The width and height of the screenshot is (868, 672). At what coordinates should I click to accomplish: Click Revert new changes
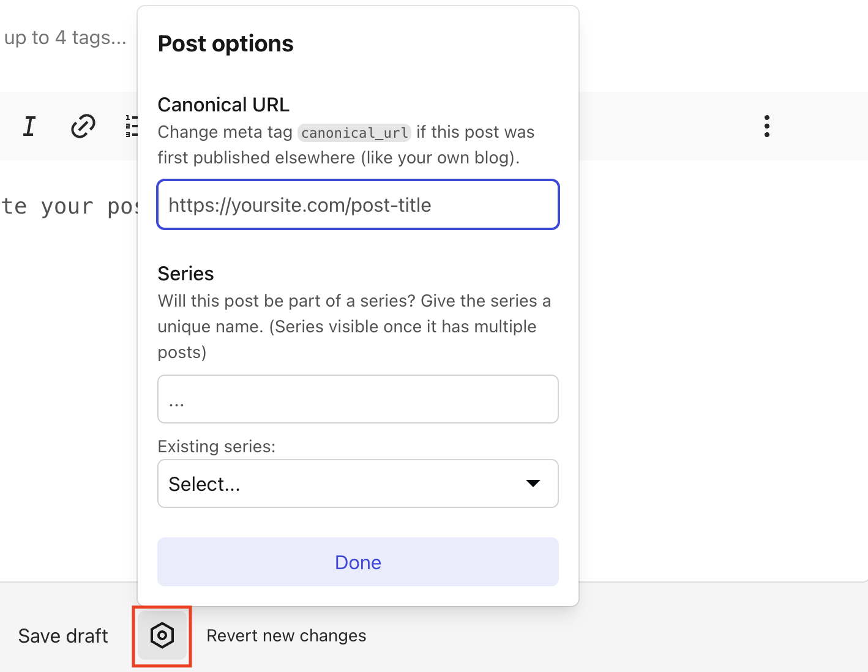click(286, 636)
